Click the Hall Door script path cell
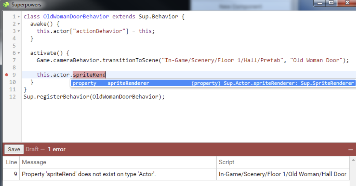 282,174
